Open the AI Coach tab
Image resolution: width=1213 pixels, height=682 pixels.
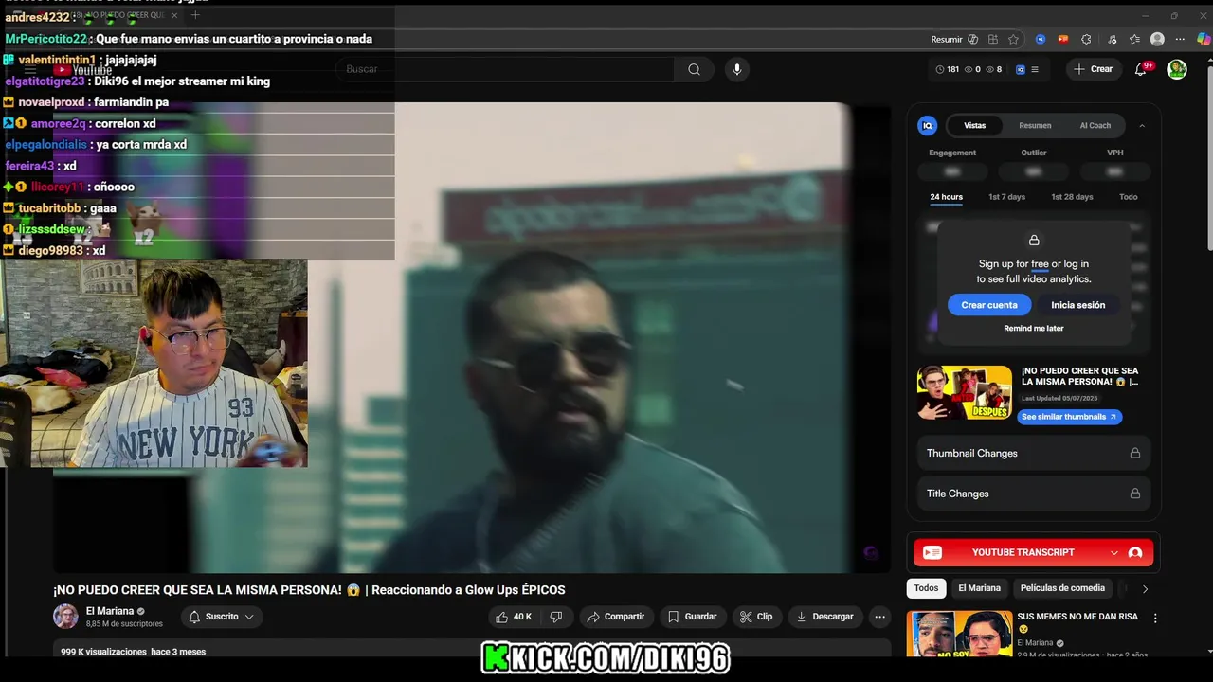[1095, 125]
